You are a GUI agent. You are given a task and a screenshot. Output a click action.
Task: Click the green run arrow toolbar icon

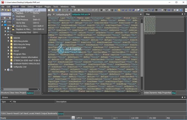click(65, 10)
